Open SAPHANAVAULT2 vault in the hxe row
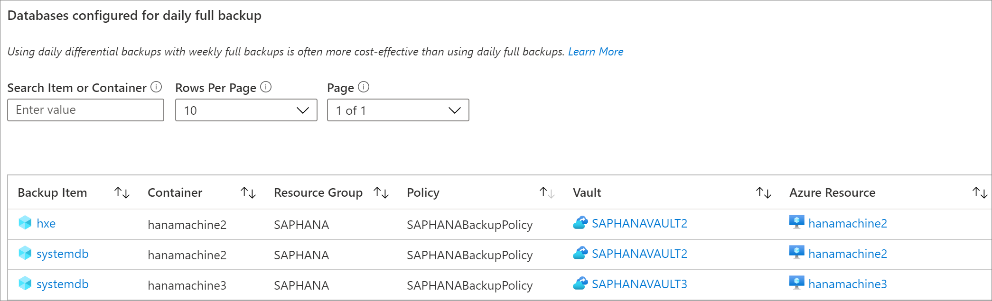Viewport: 992px width, 301px height. click(x=639, y=224)
